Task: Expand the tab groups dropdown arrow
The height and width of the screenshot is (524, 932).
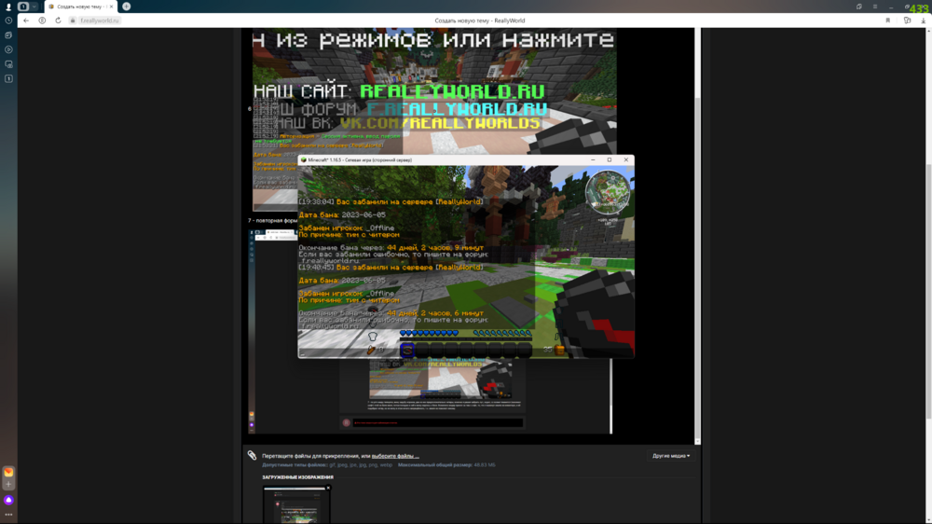Action: (34, 7)
